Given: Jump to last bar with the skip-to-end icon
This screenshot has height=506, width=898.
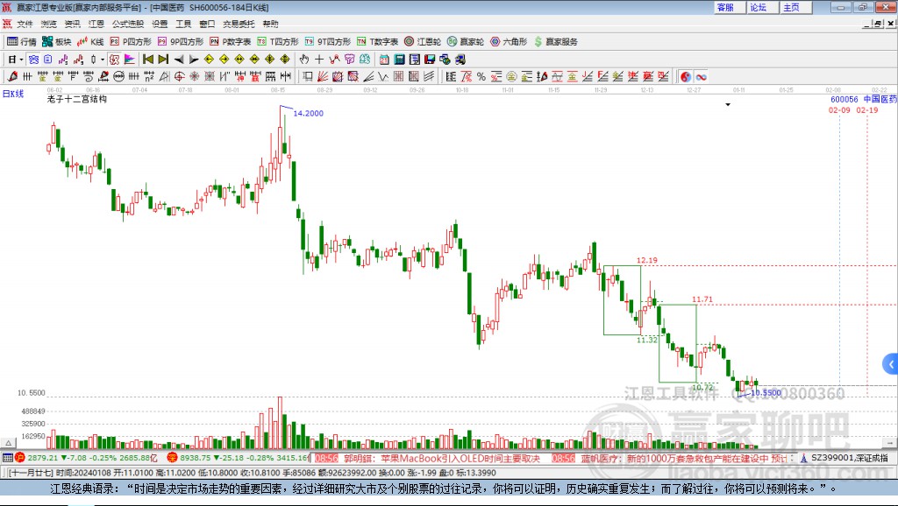Looking at the screenshot, I should click(x=163, y=60).
